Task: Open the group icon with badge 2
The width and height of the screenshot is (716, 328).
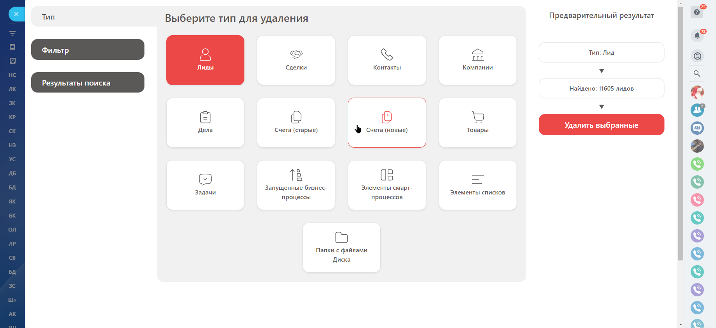Action: click(697, 110)
